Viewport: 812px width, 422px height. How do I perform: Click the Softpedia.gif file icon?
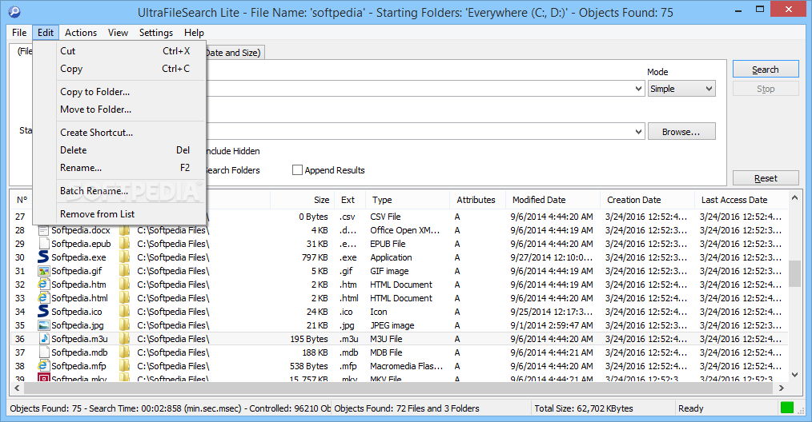click(x=43, y=271)
